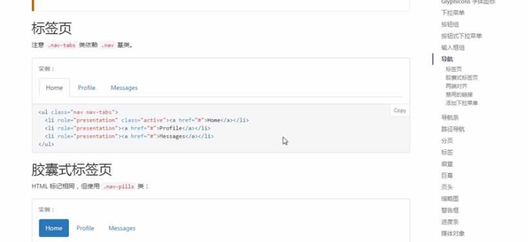The width and height of the screenshot is (528, 242).
Task: Jump to 胶囊式标签页 sub-item
Action: pos(462,78)
